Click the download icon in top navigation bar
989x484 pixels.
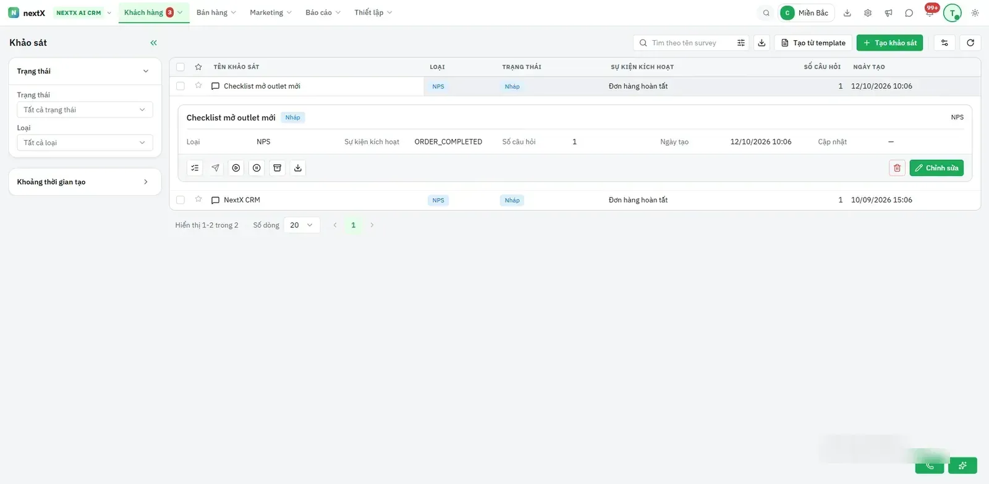(847, 13)
